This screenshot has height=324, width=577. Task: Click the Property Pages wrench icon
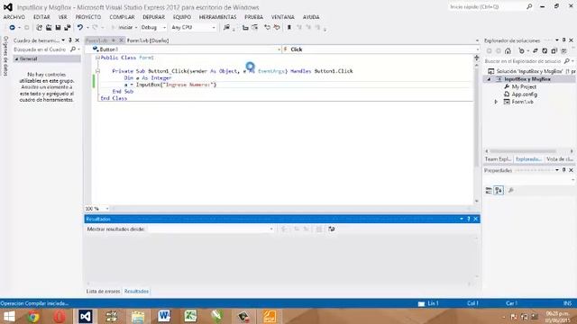pos(511,190)
